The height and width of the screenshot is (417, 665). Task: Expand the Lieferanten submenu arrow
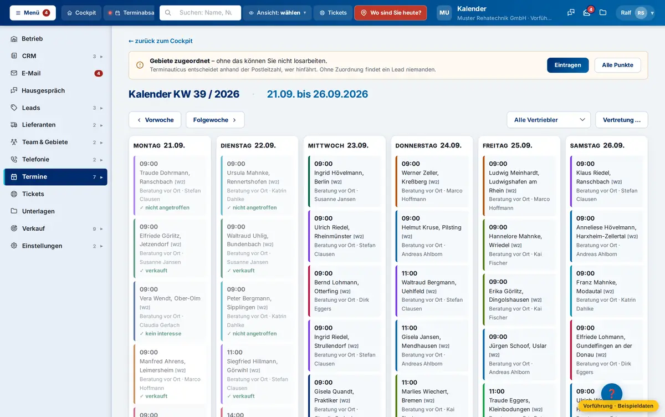101,125
